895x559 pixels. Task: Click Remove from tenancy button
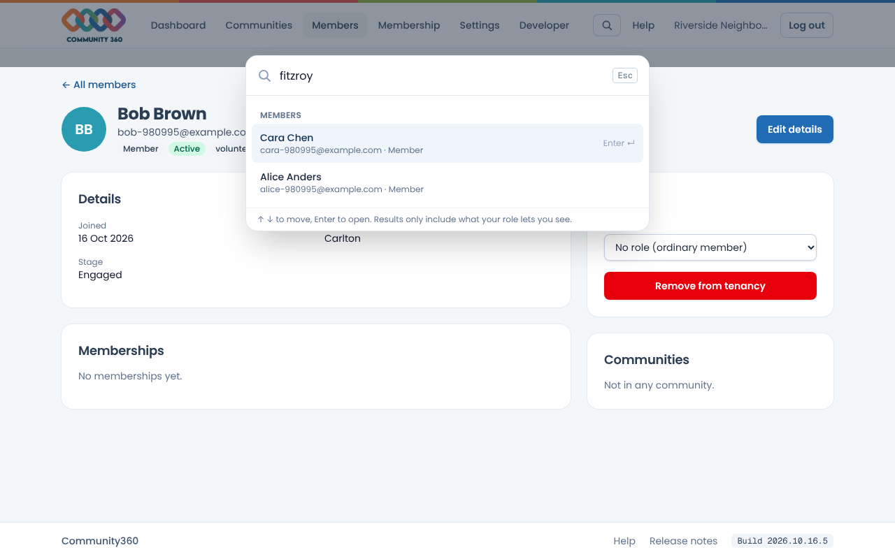pos(710,286)
